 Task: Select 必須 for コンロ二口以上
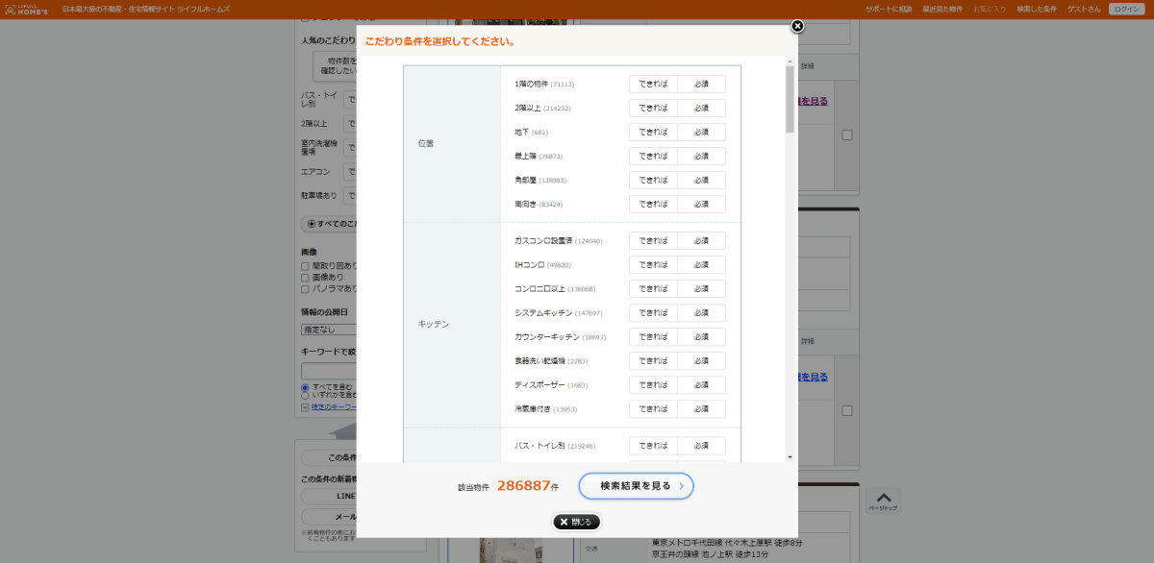(x=702, y=289)
